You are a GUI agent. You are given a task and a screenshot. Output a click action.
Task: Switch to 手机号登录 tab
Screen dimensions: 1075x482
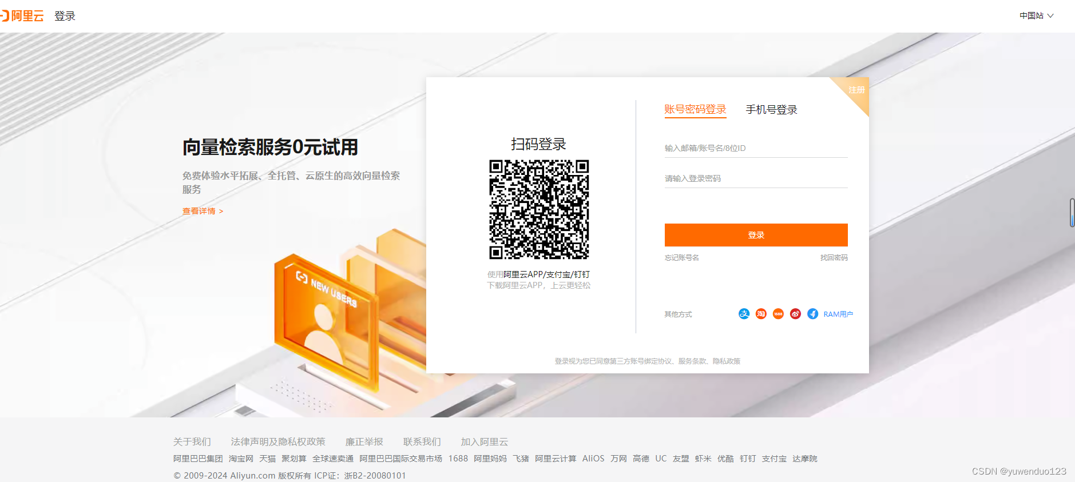[771, 109]
